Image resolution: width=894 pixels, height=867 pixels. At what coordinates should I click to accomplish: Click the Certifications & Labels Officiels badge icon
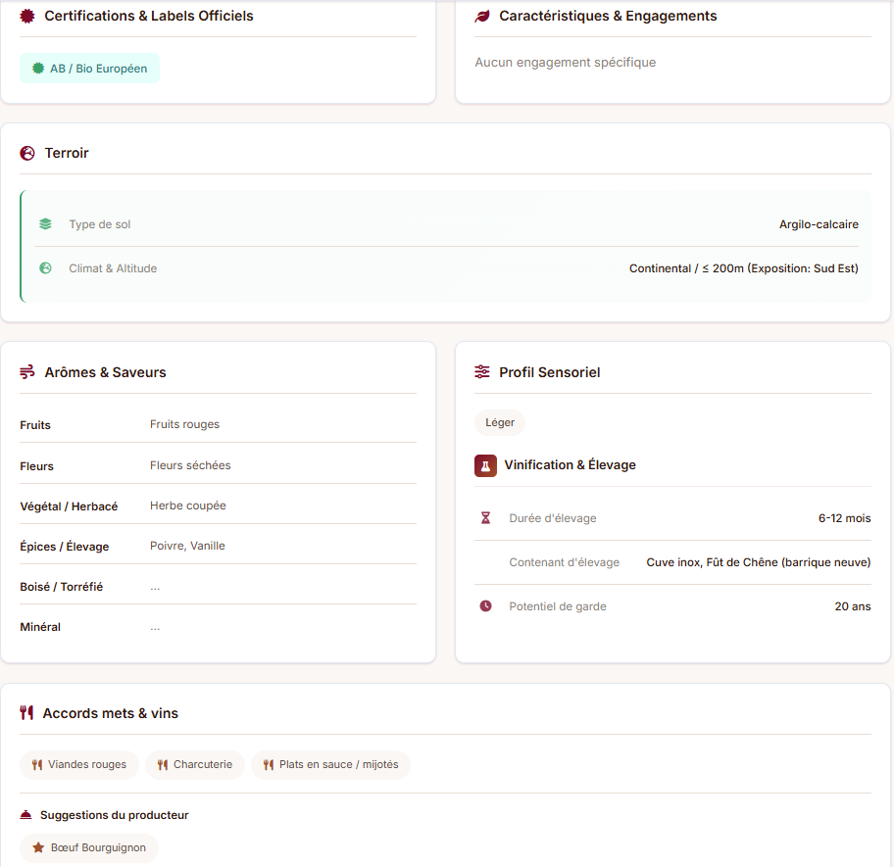coord(27,16)
